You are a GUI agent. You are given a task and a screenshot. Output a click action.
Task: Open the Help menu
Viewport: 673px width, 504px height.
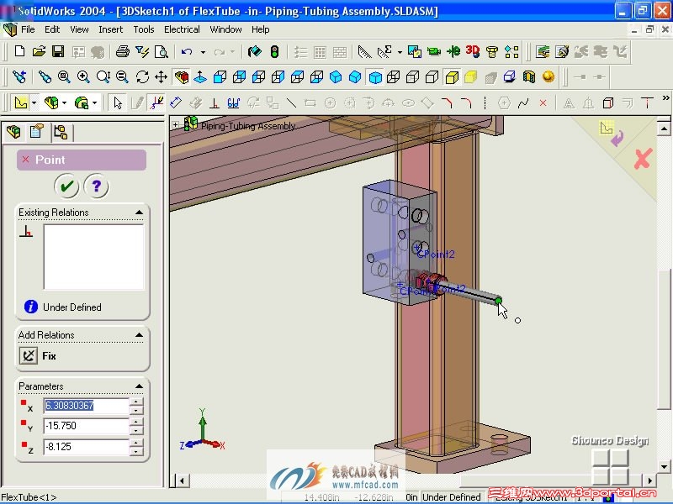pyautogui.click(x=261, y=29)
